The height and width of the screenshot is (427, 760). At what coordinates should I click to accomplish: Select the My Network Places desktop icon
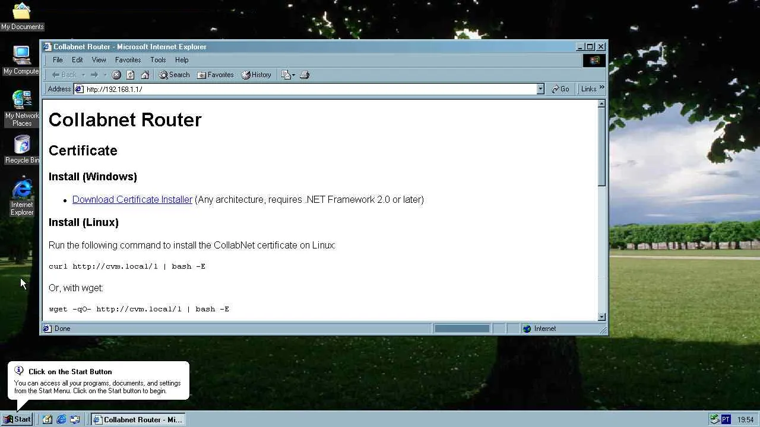[22, 109]
